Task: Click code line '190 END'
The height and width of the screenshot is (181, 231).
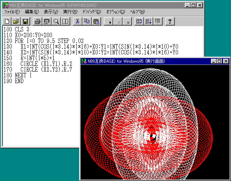Action: tap(13, 81)
